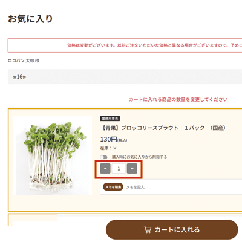Screen dimensions: 242x242
Task: Decrease quantity with the minus button
Action: click(x=105, y=169)
